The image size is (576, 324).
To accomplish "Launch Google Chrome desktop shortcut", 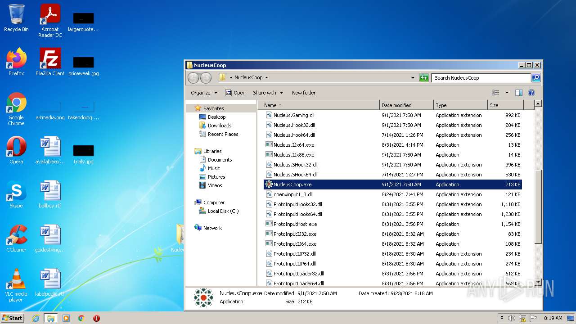I will (16, 109).
